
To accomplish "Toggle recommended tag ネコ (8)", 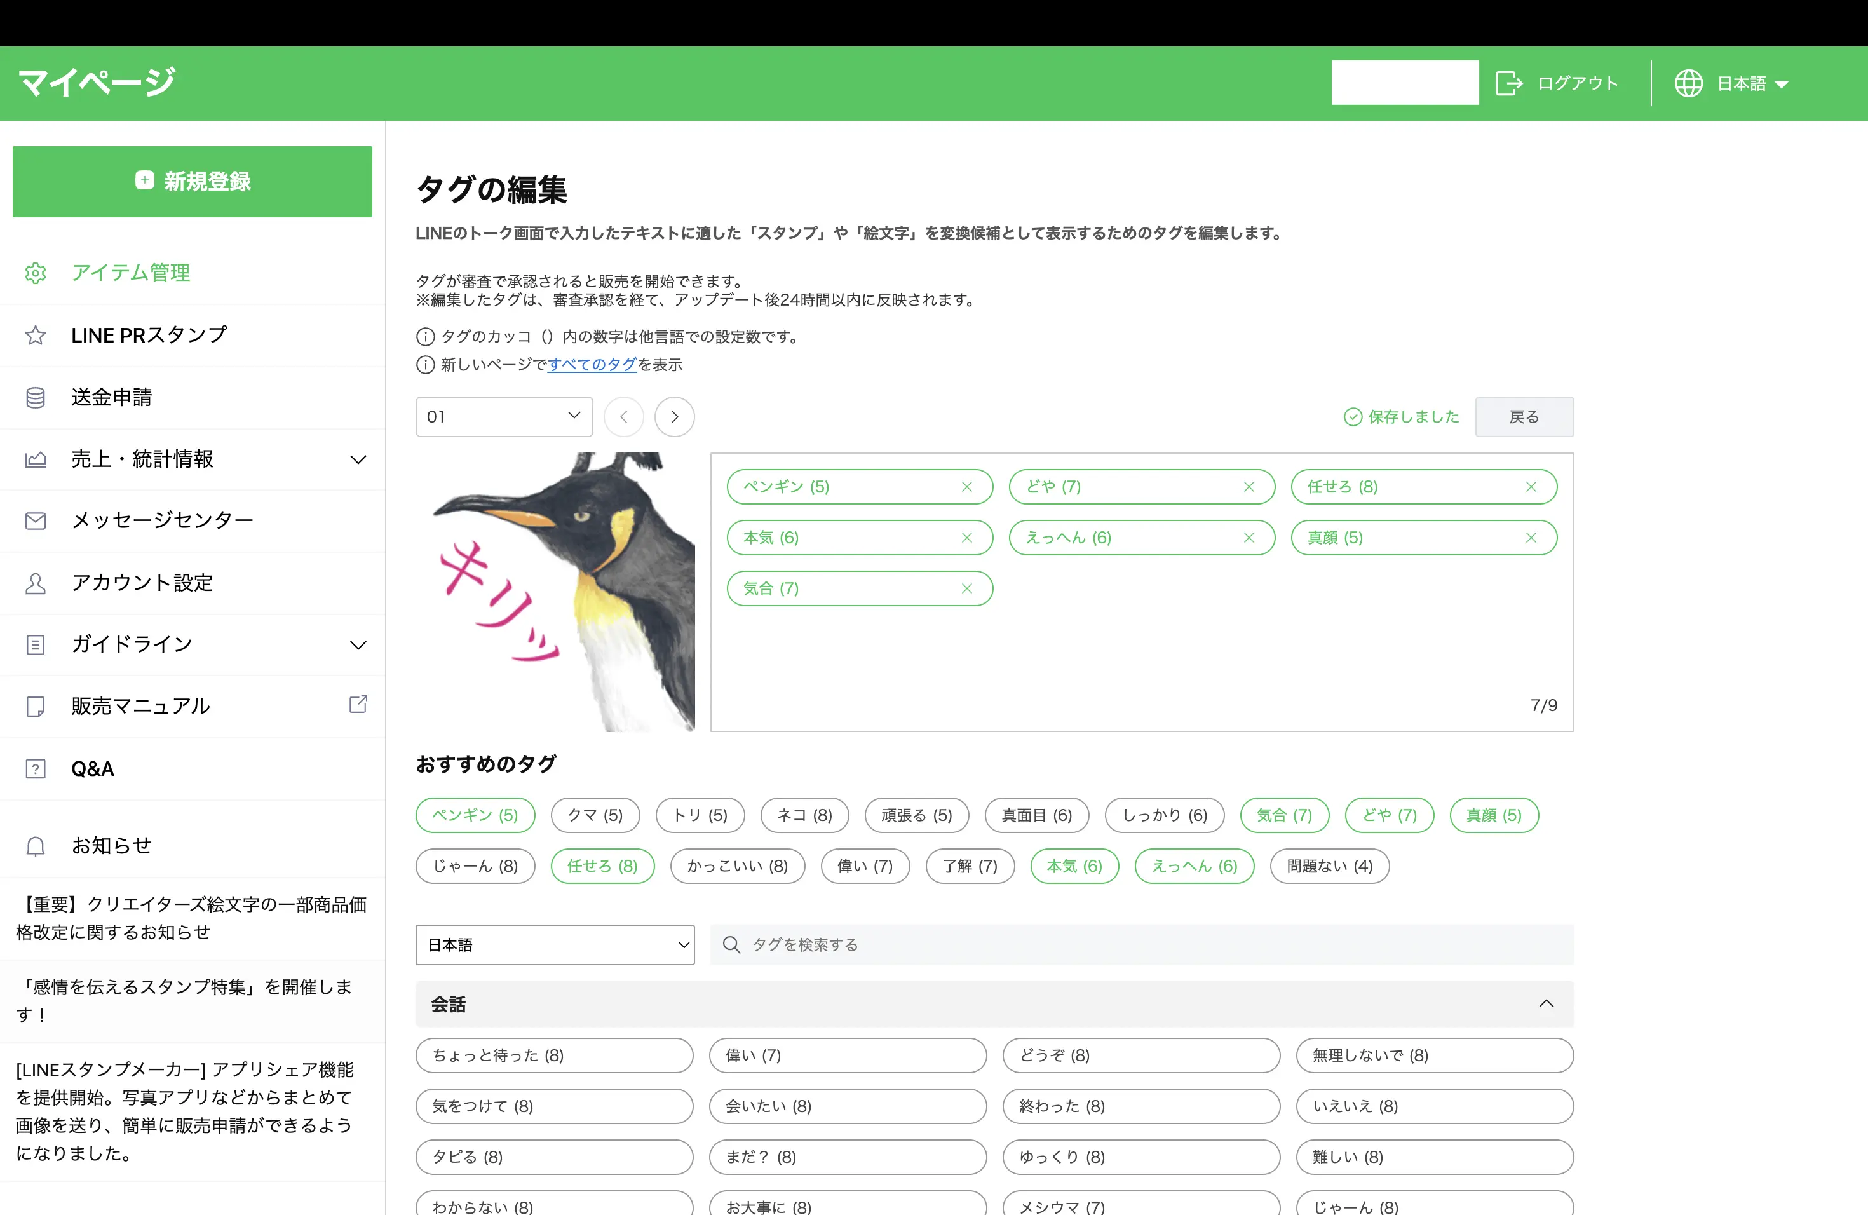I will pos(804,815).
